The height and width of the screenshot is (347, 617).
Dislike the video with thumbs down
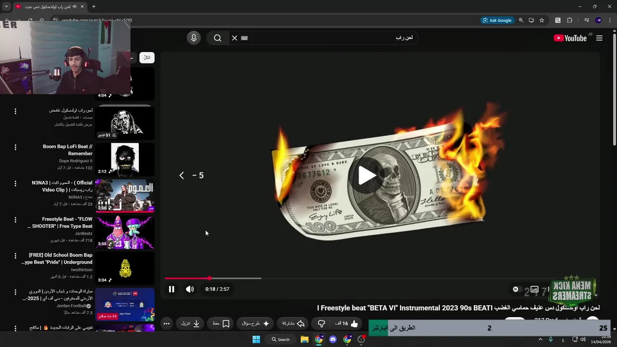click(322, 323)
